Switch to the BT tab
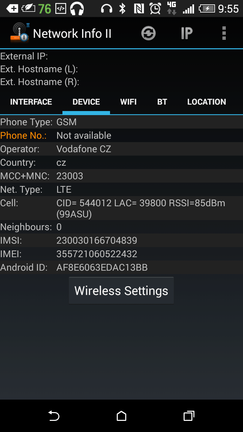Image resolution: width=243 pixels, height=432 pixels. click(x=162, y=102)
